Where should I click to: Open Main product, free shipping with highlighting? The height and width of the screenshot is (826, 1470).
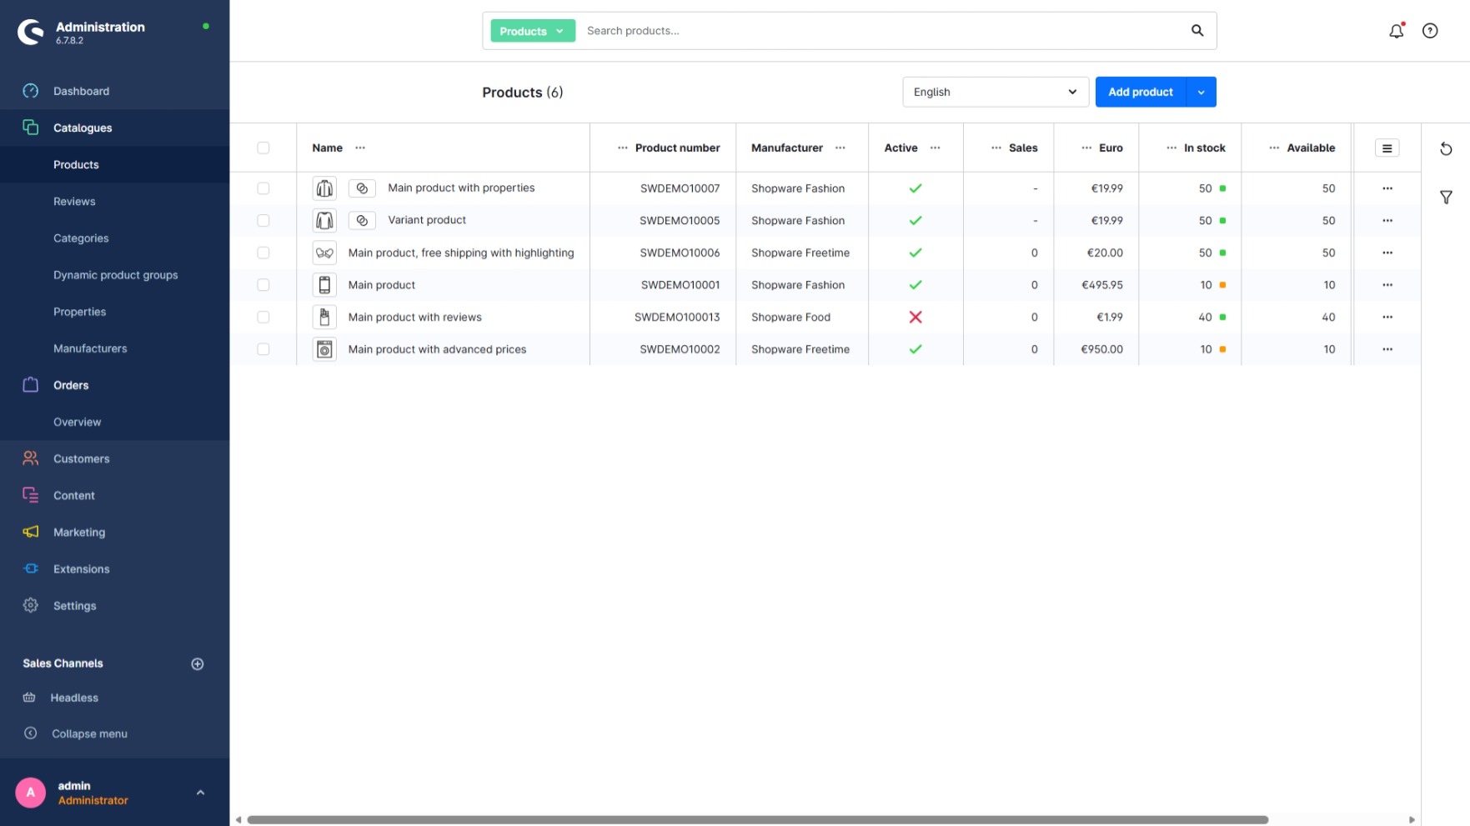click(460, 253)
